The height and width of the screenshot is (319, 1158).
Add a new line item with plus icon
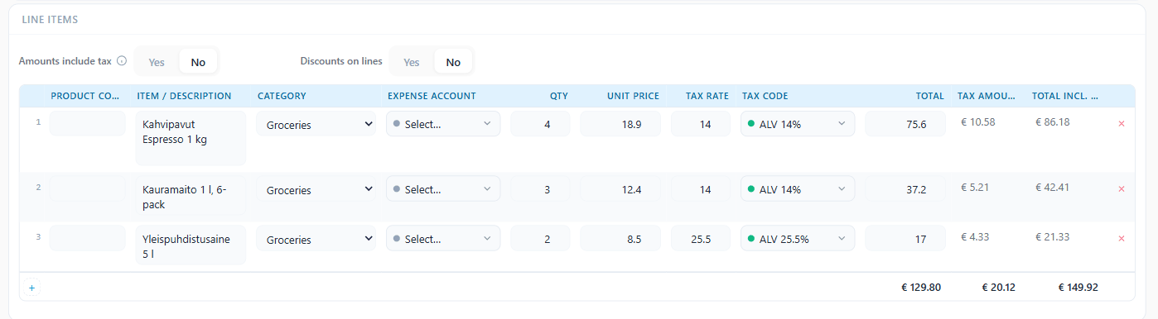coord(32,288)
